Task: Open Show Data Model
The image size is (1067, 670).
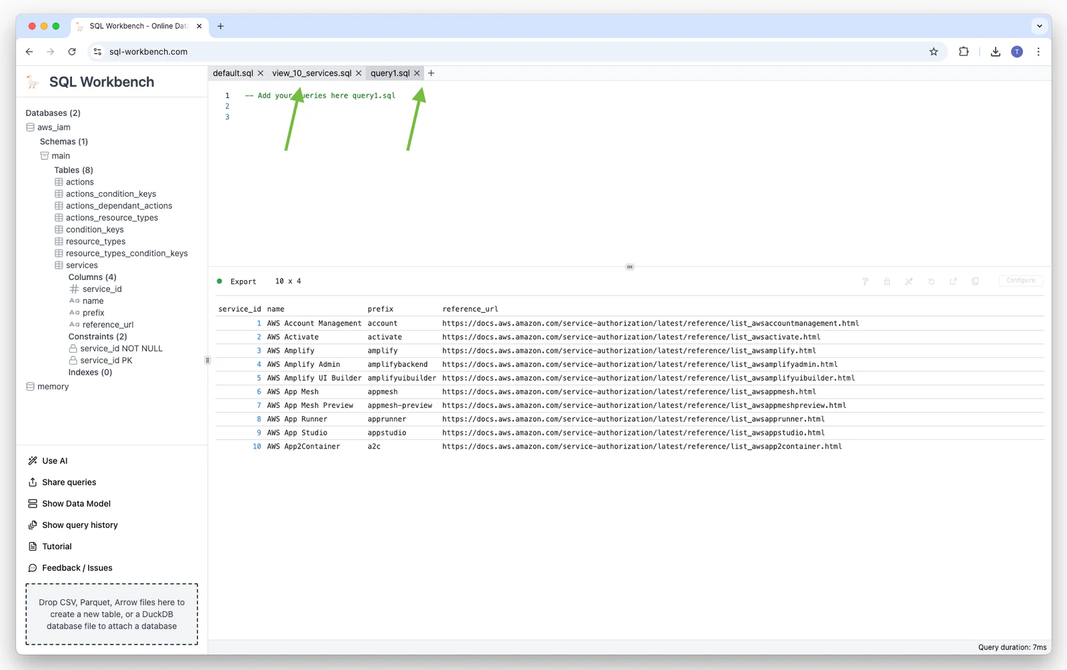Action: (69, 503)
